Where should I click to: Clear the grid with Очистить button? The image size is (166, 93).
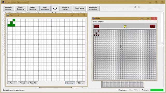pyautogui.click(x=70, y=83)
